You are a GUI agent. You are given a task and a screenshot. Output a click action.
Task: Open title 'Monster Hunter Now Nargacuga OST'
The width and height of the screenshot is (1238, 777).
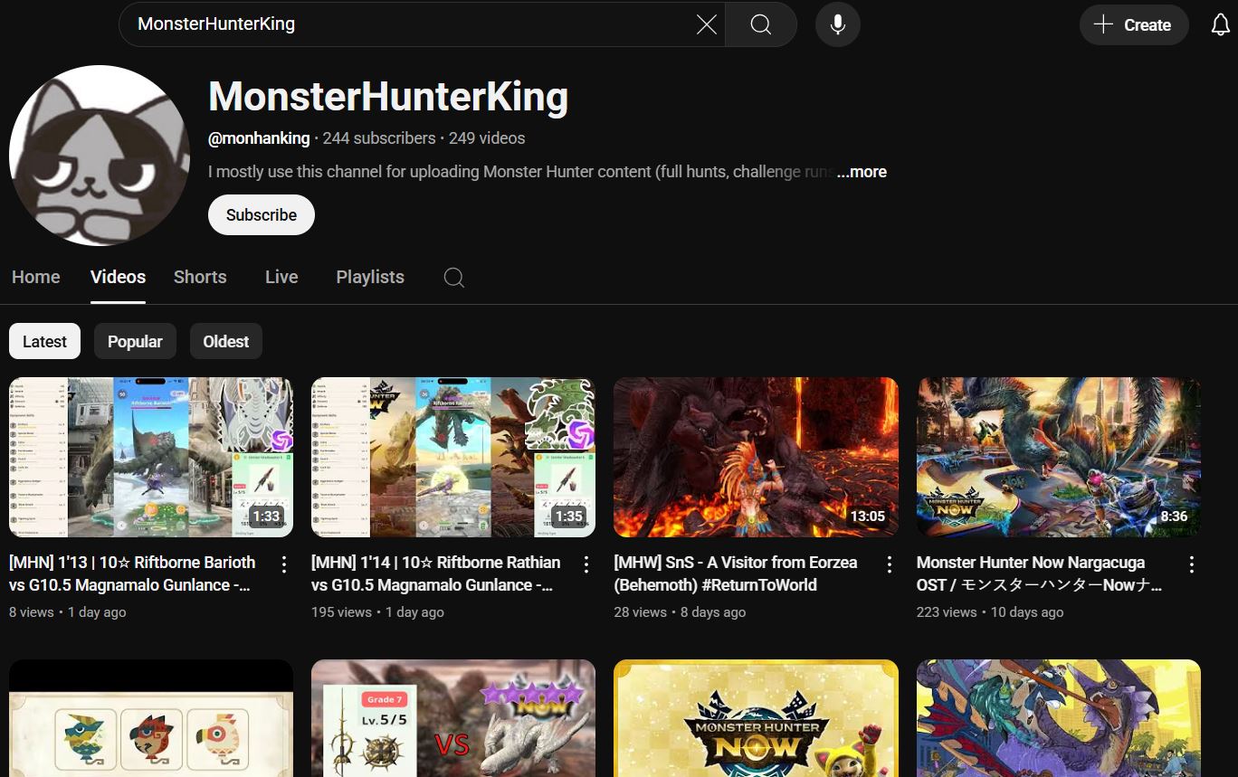1040,573
